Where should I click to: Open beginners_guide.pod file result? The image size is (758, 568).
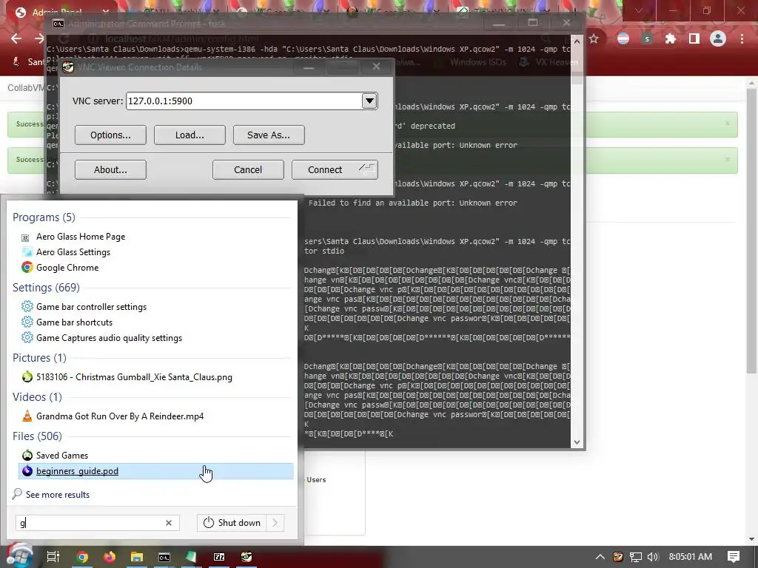(155, 471)
